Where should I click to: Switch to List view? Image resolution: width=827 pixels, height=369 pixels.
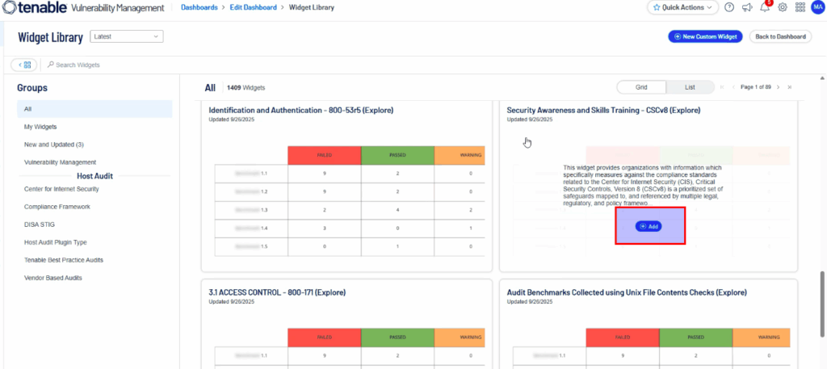tap(690, 87)
